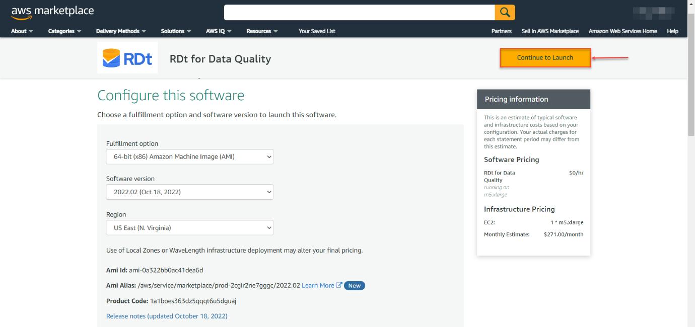Click the Configure this software heading
Screen dimensions: 695x327
tap(171, 95)
